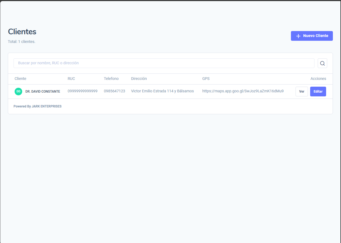The image size is (341, 243).
Task: Focus the search by nombre, RUC field
Action: (164, 63)
